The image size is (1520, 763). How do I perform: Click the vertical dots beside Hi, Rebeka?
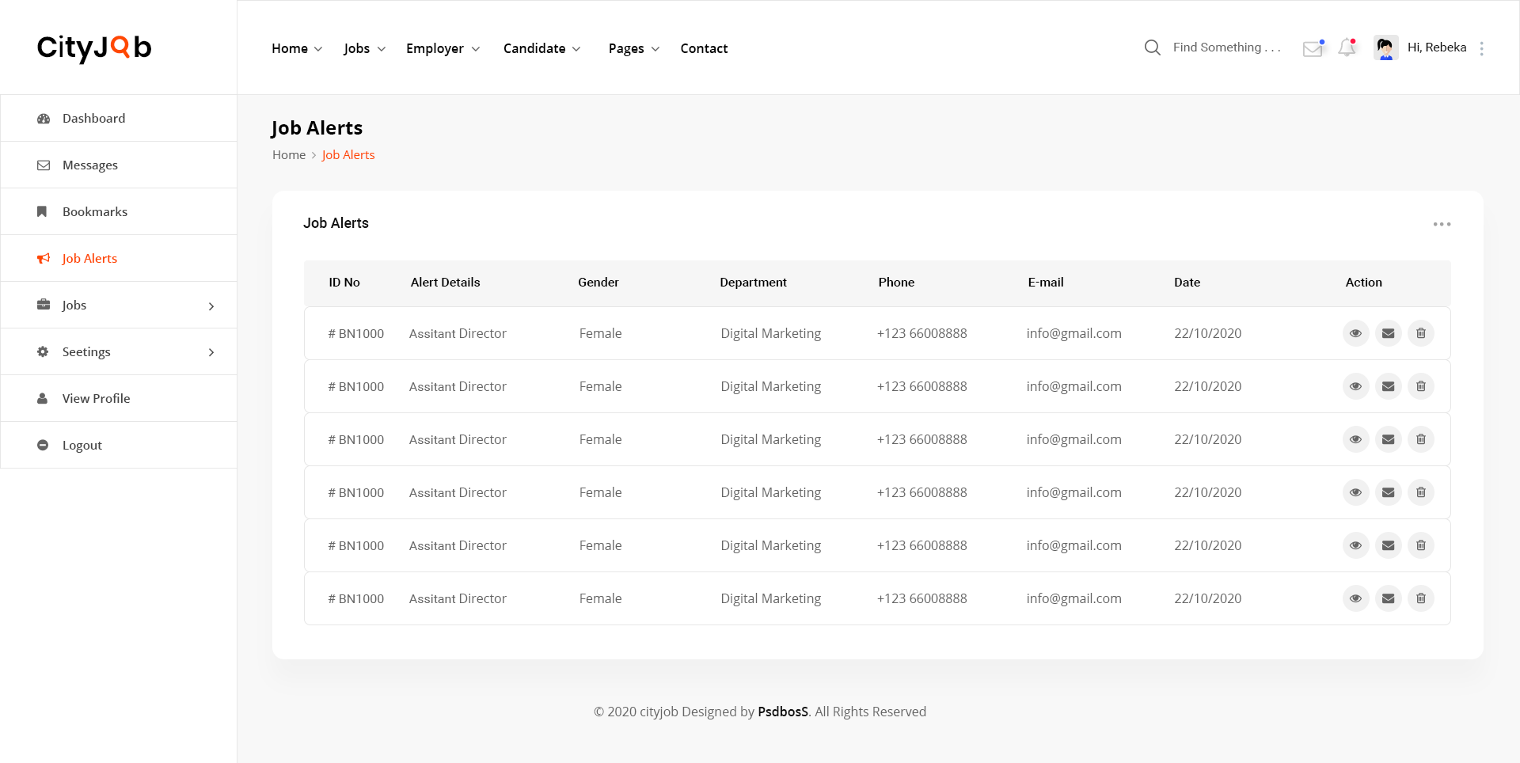pos(1481,48)
